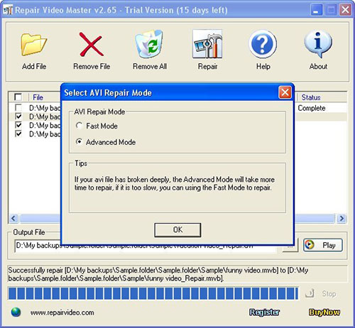Click the Register link
Screen dimensions: 355x328
click(264, 312)
